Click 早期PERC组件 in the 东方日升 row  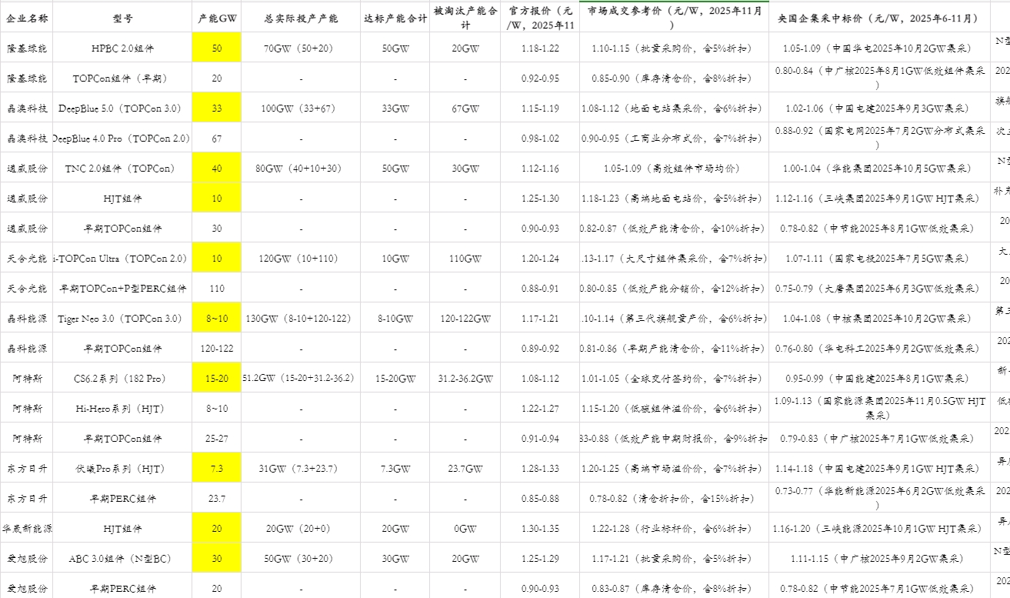[x=122, y=498]
